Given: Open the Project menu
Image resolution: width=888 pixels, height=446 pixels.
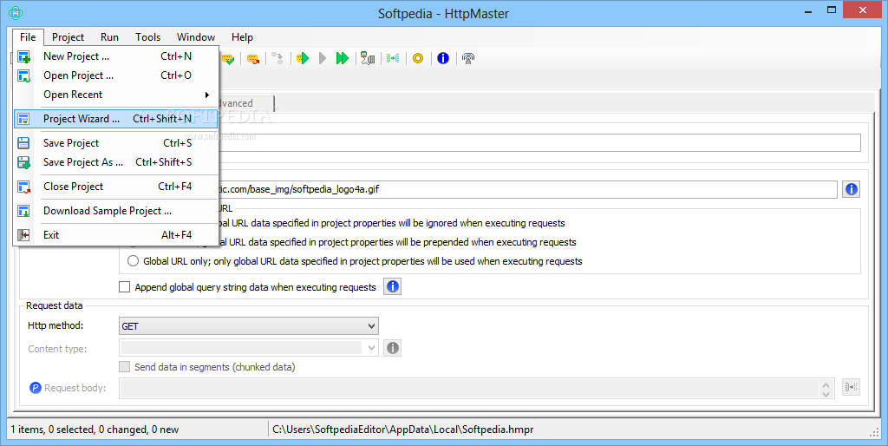Looking at the screenshot, I should click(x=68, y=37).
